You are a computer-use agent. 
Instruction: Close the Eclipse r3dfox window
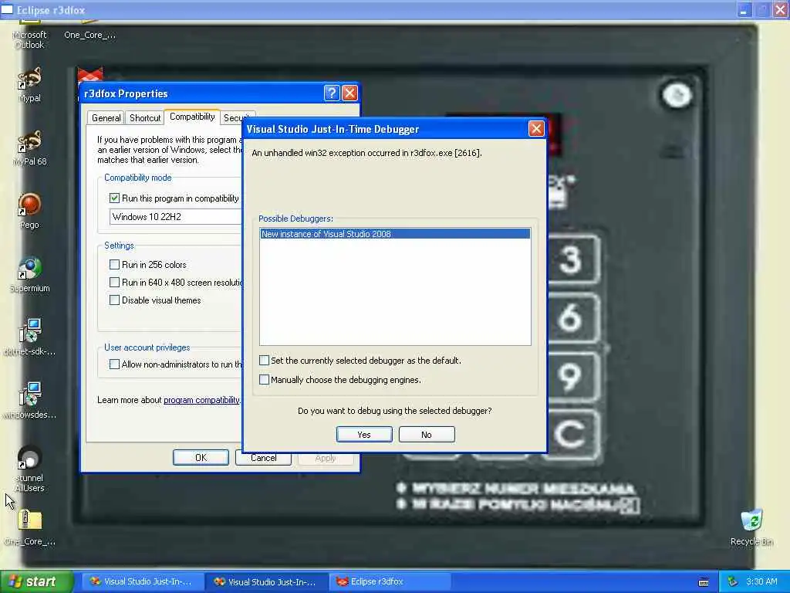[x=781, y=9]
